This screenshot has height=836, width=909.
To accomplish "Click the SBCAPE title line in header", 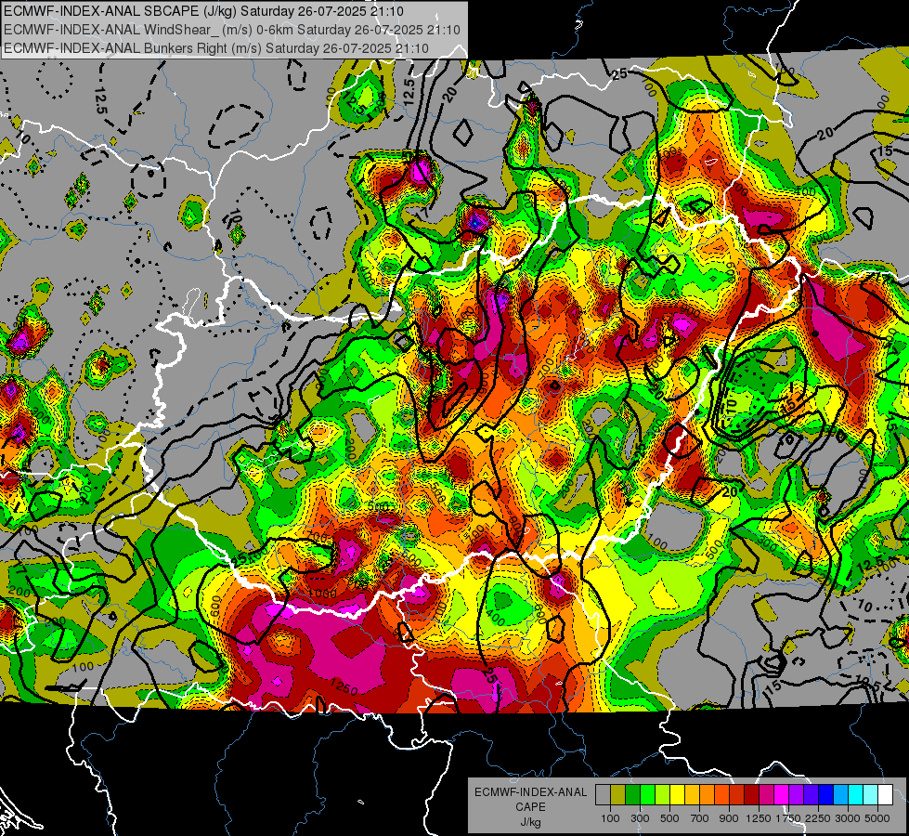I will point(203,11).
